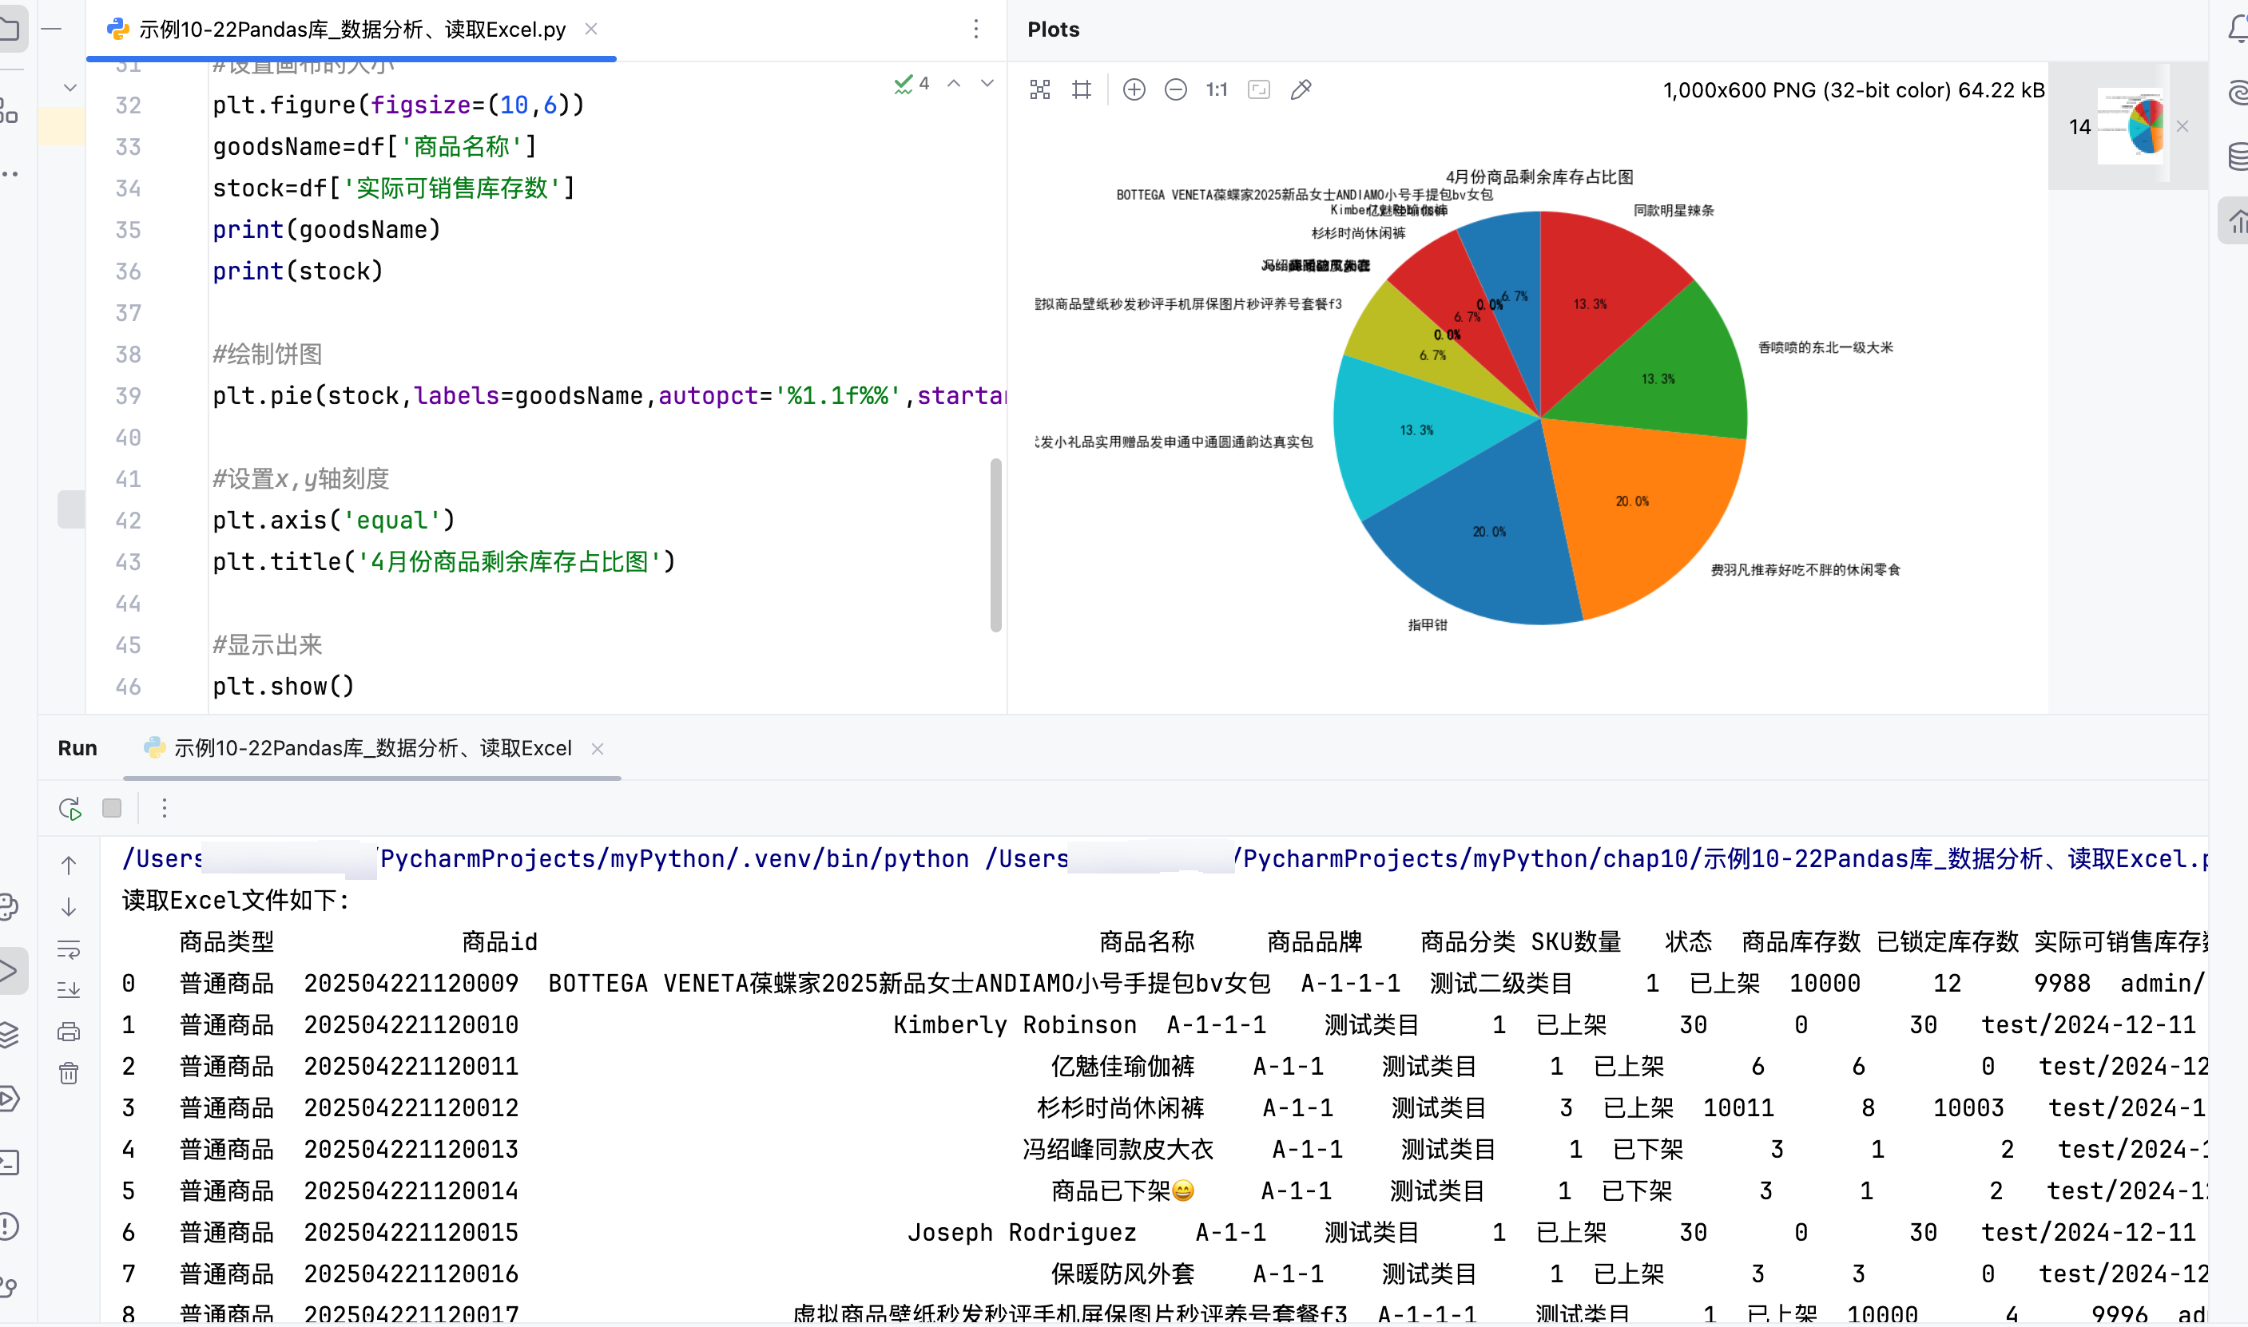
Task: Jump to previous highlighted problem arrow
Action: tap(954, 83)
